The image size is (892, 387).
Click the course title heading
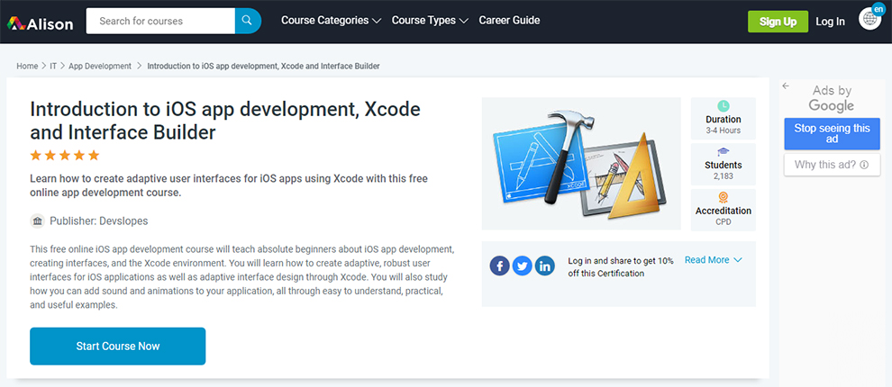click(225, 121)
